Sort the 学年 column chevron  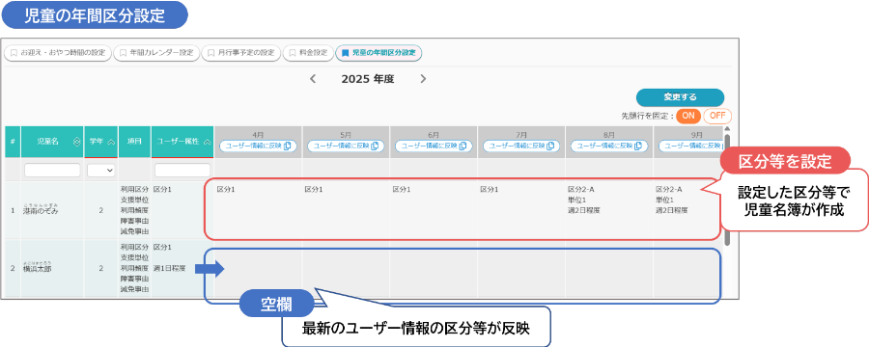point(111,142)
